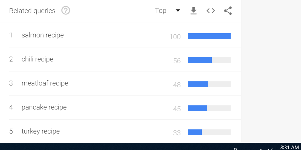Click the chili recipe score bar

(209, 60)
